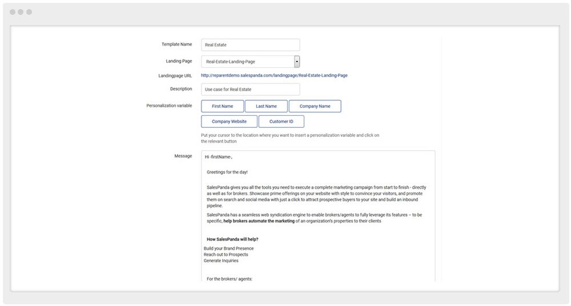Viewport: 571px width, 306px height.
Task: Click the Template Name label
Action: coord(176,45)
